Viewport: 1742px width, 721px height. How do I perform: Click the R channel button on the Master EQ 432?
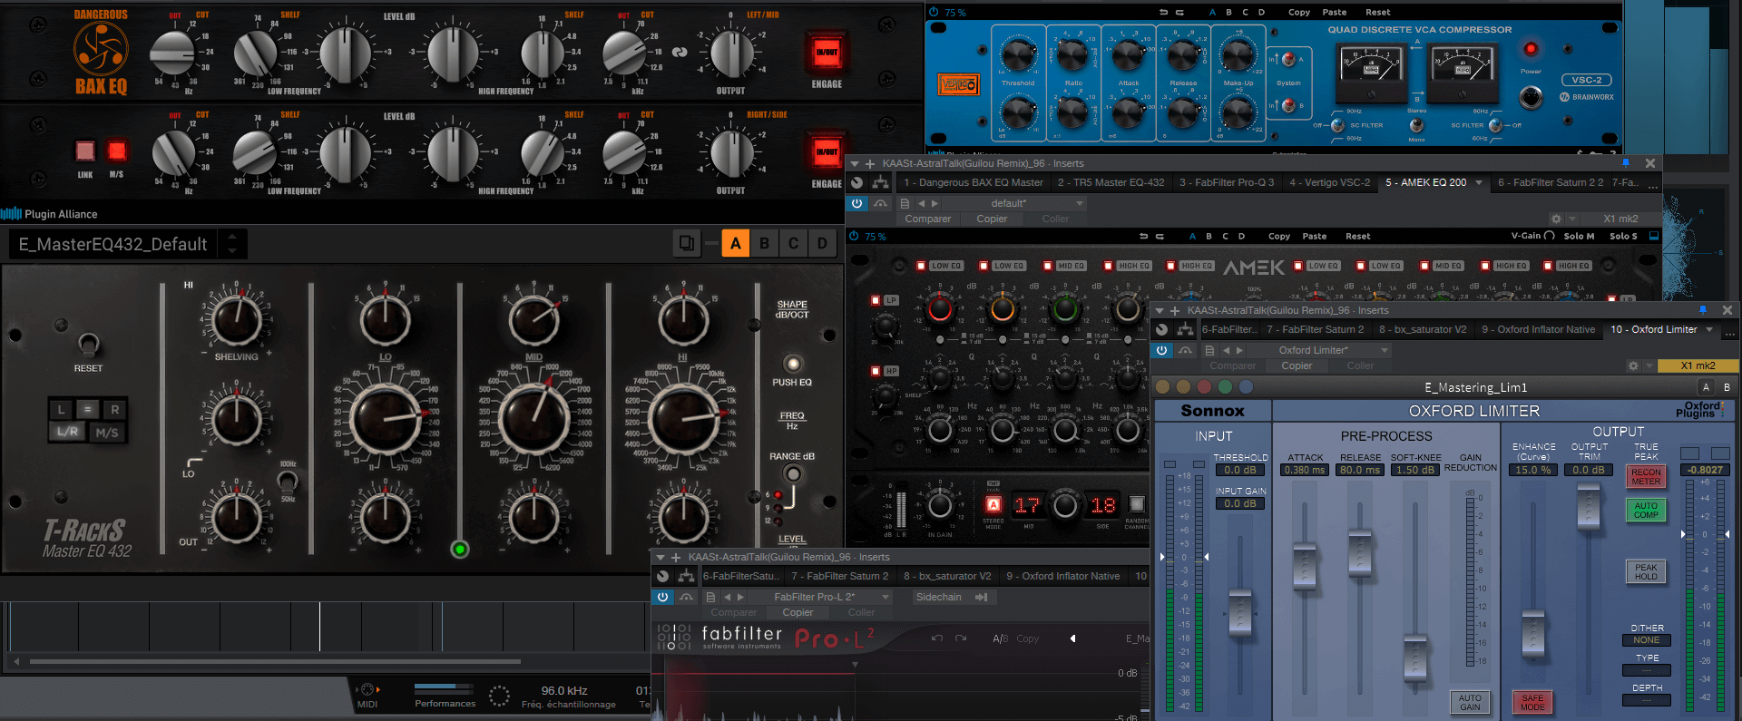(x=114, y=410)
